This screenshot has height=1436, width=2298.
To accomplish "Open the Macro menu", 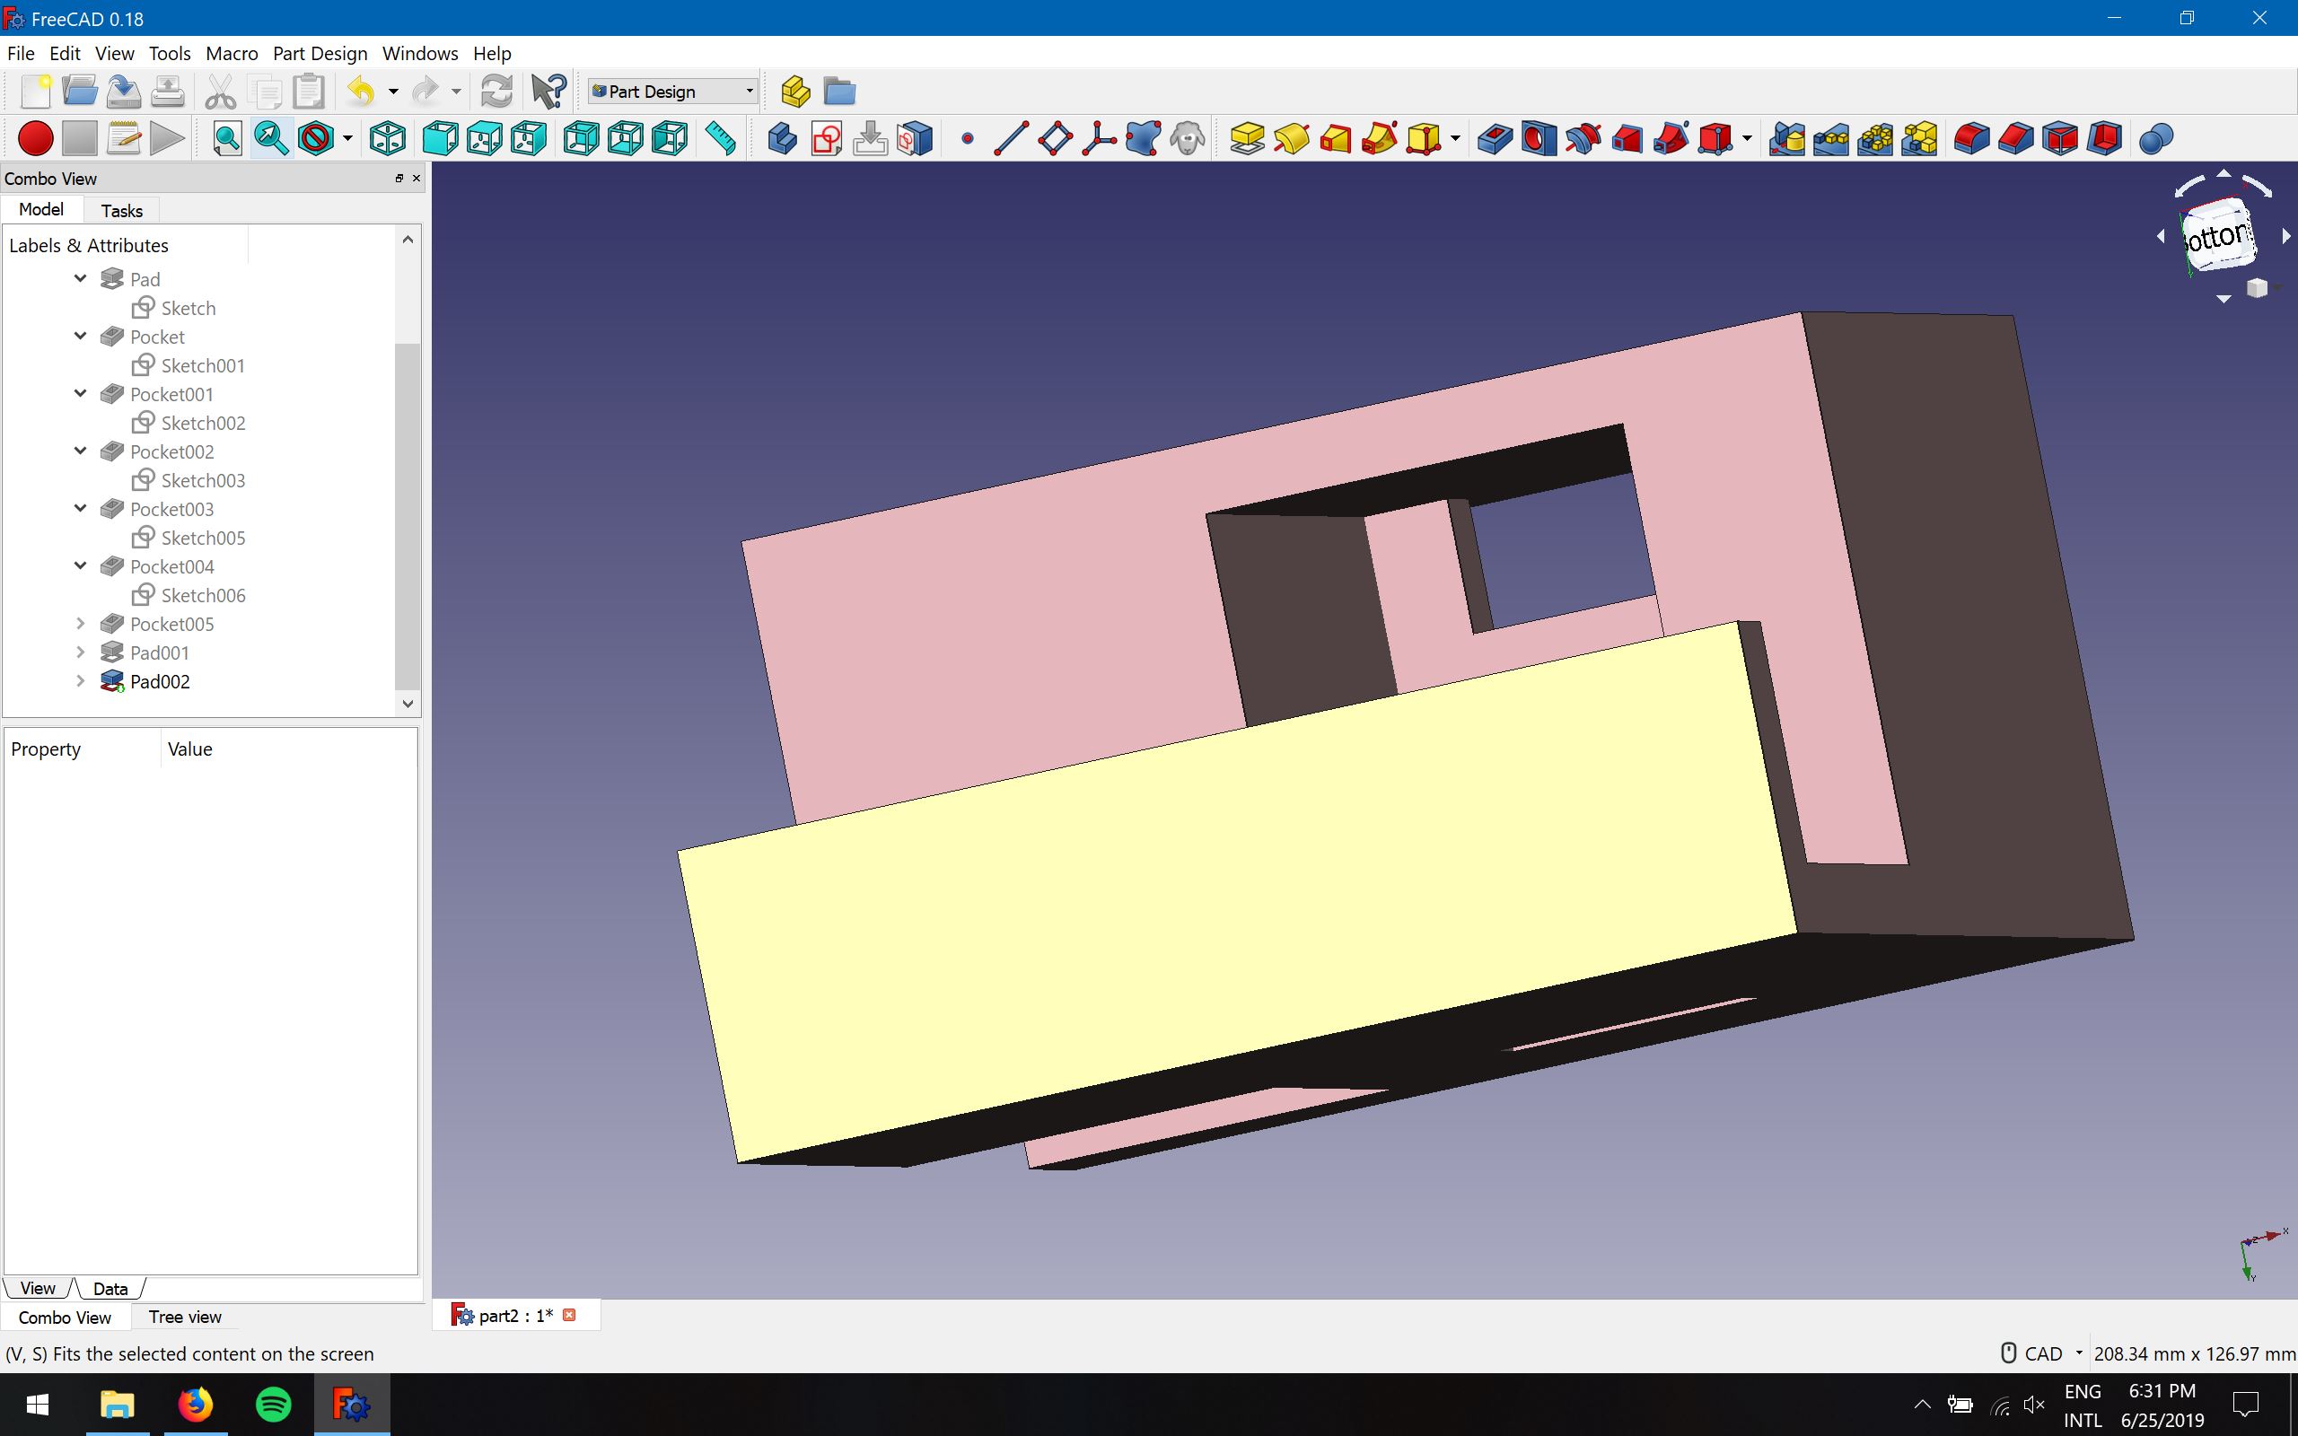I will coord(232,53).
